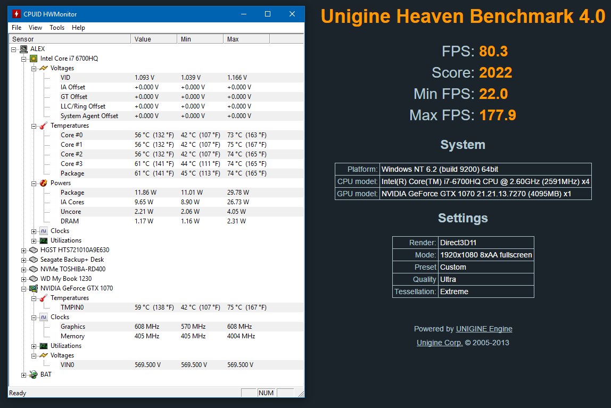Screen dimensions: 611x408
Task: Expand the HGST HTS721010A9E630 node
Action: [x=24, y=251]
